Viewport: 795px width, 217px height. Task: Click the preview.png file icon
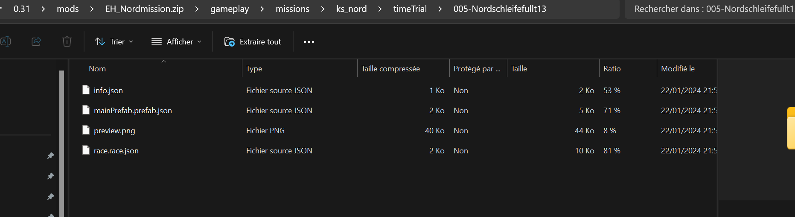click(x=86, y=130)
